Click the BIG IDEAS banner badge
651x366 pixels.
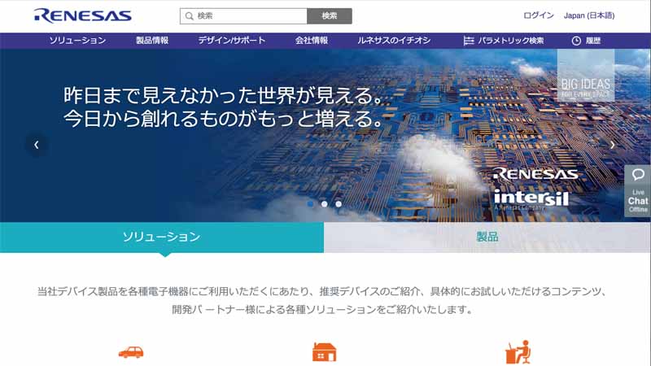pyautogui.click(x=586, y=75)
